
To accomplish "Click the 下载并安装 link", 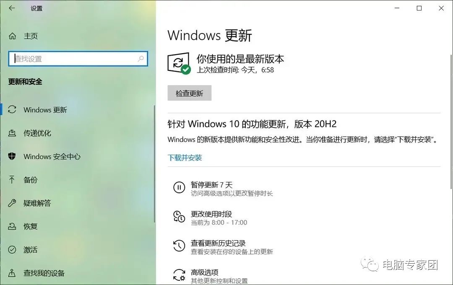I will coord(185,158).
